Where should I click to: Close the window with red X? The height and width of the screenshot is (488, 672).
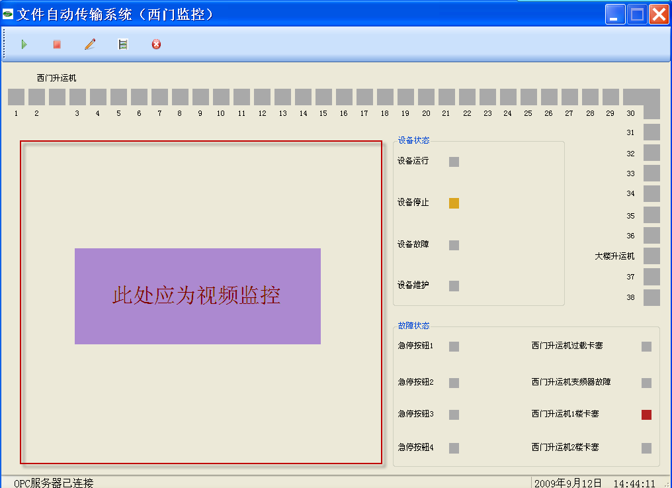pos(659,14)
